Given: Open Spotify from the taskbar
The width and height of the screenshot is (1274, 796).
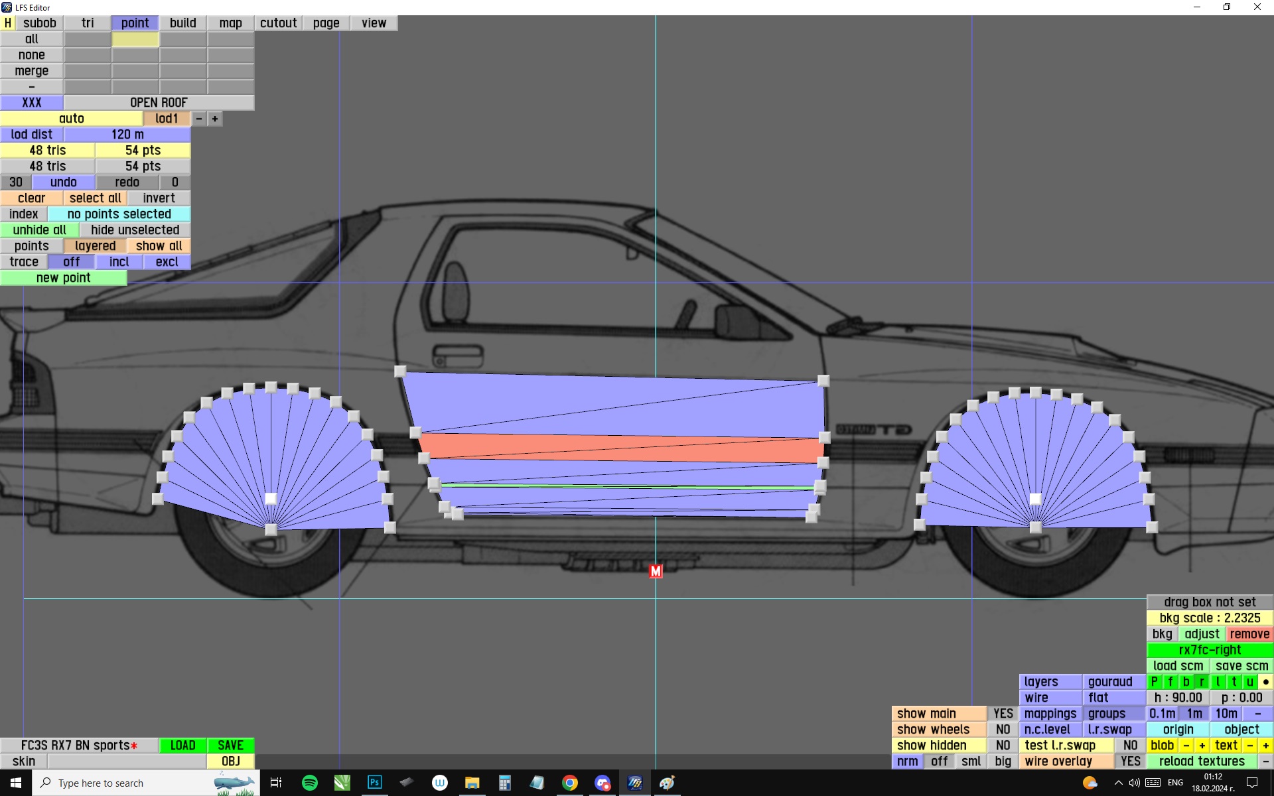Looking at the screenshot, I should tap(309, 783).
